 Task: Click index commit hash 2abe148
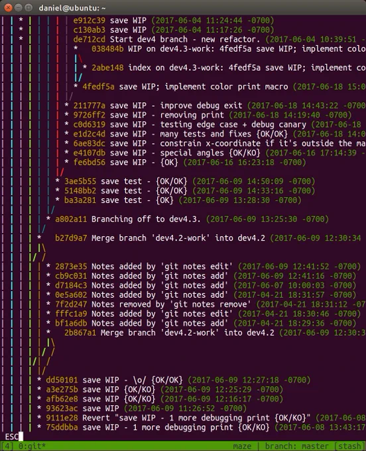tap(107, 68)
